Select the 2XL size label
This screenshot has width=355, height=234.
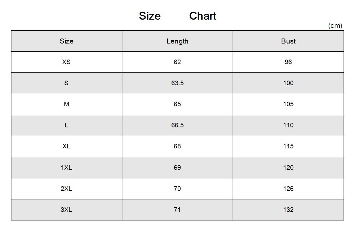point(66,189)
